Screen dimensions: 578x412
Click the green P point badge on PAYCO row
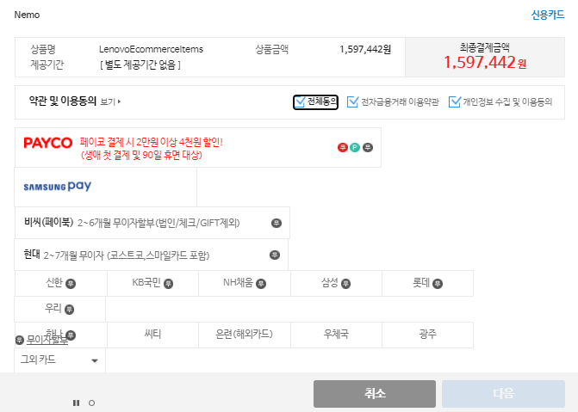click(355, 148)
